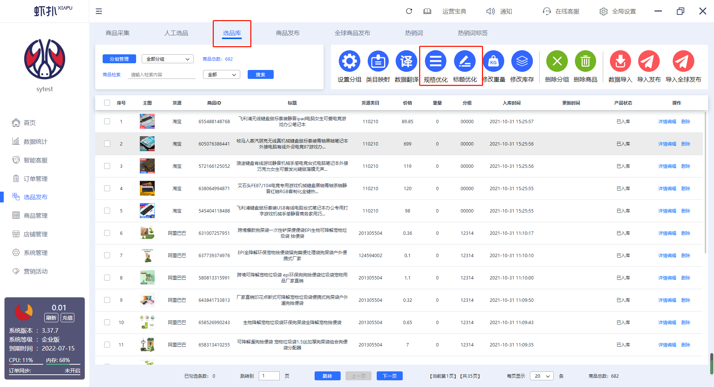
Task: Tick the checkbox for product row 1
Action: click(107, 121)
